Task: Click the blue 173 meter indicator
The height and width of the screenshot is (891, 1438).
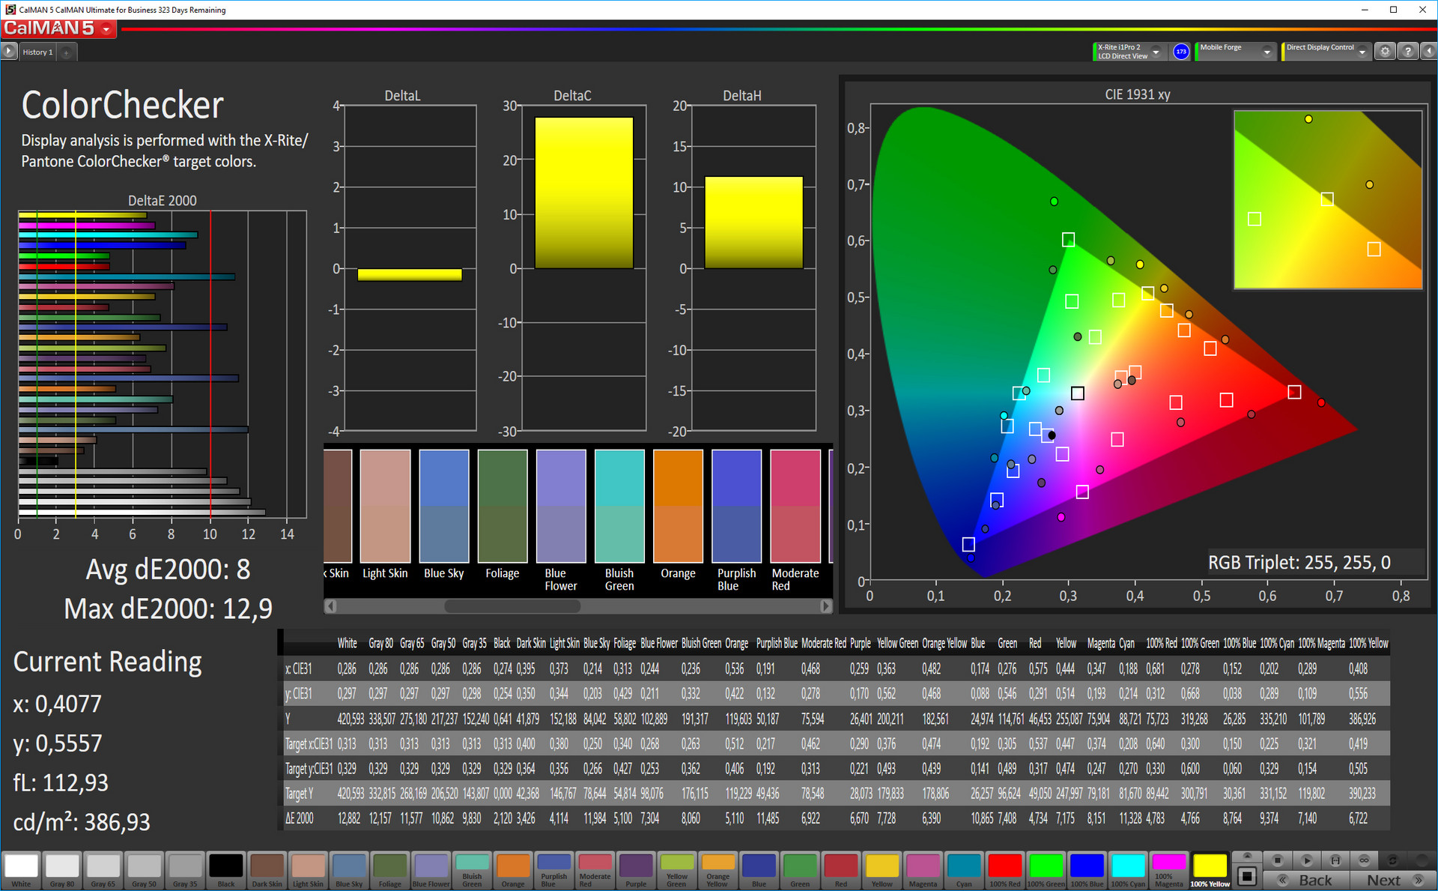Action: [1181, 52]
